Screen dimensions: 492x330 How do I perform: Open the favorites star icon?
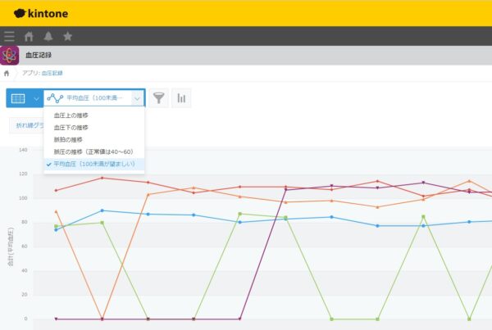(x=67, y=36)
